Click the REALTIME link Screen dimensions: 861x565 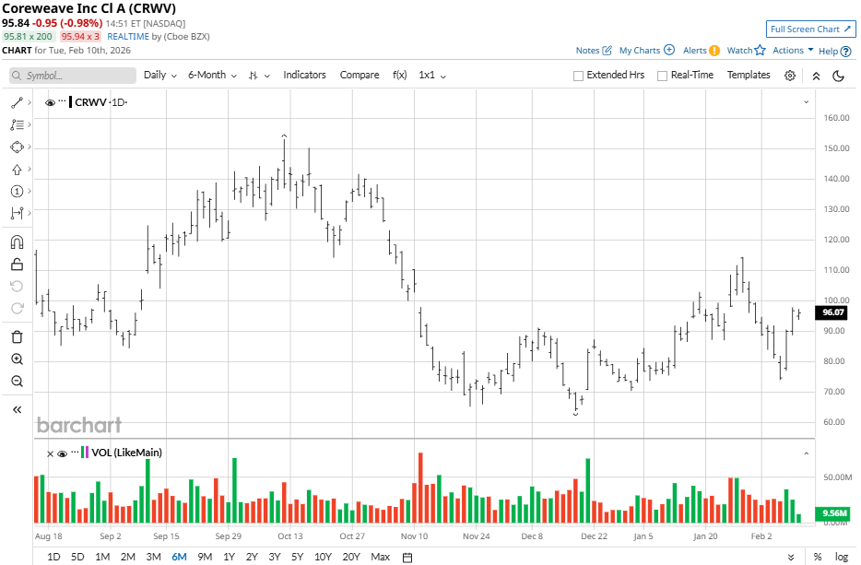tap(128, 37)
